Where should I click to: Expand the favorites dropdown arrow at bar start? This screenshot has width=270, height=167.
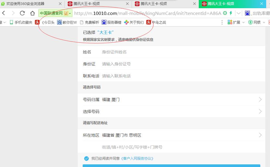pos(5,22)
